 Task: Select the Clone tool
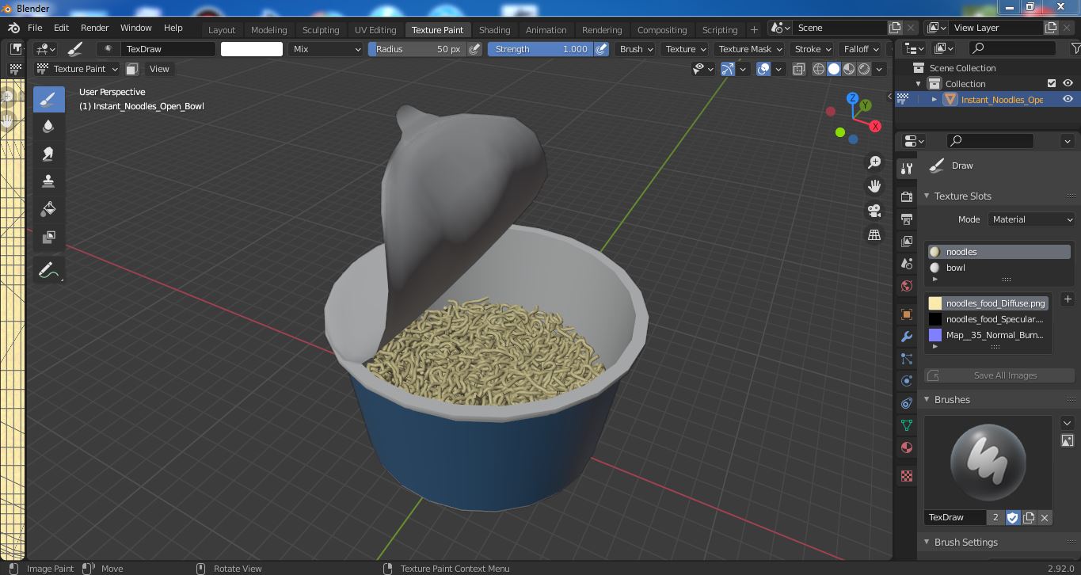pos(48,181)
